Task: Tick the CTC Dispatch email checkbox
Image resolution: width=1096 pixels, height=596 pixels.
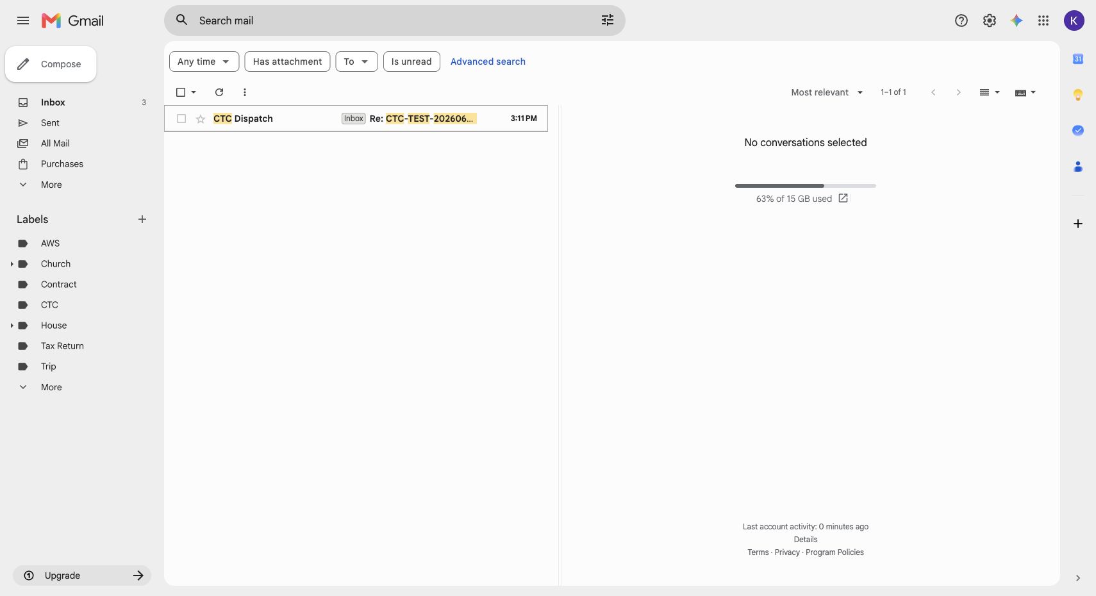Action: [x=181, y=119]
